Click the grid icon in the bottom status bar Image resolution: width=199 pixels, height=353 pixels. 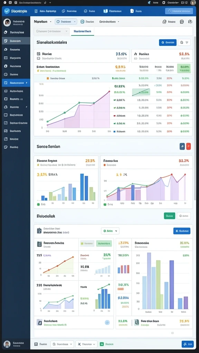click(x=36, y=344)
